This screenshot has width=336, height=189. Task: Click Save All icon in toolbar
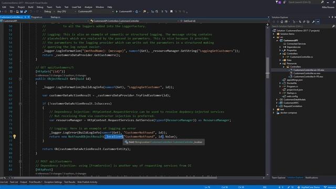click(26, 12)
